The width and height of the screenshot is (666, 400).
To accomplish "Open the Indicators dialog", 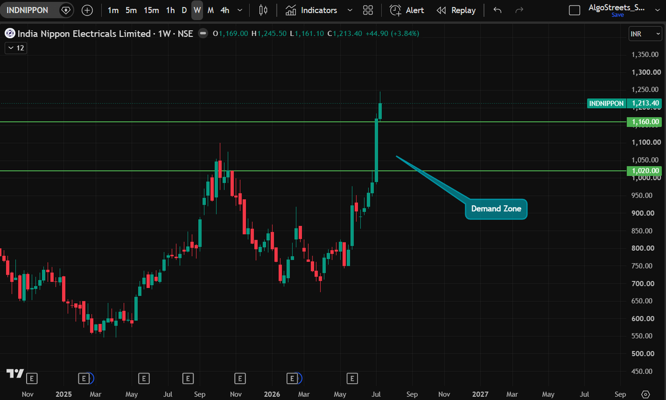I will 312,10.
